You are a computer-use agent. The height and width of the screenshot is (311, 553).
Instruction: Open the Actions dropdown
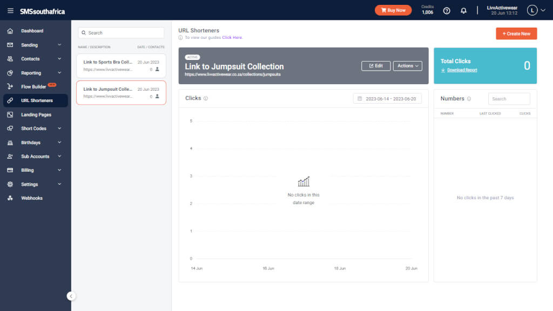tap(408, 66)
